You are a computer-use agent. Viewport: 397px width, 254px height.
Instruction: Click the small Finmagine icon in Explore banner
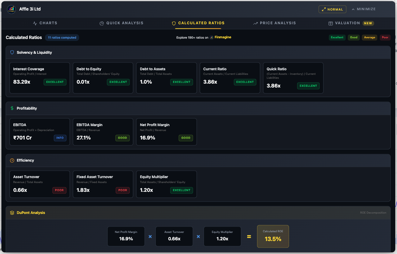pyautogui.click(x=211, y=37)
